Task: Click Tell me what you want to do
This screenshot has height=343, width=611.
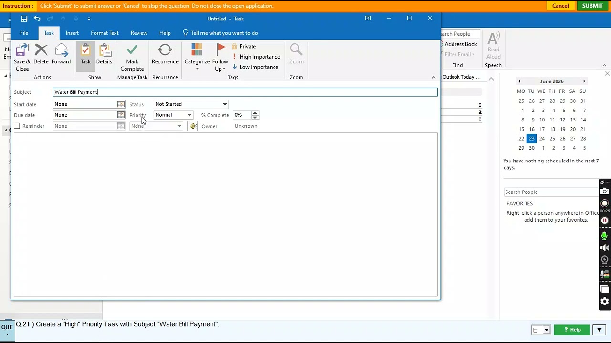Action: click(x=221, y=33)
